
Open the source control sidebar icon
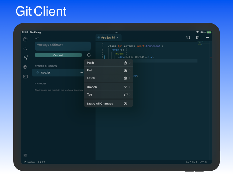[25, 57]
